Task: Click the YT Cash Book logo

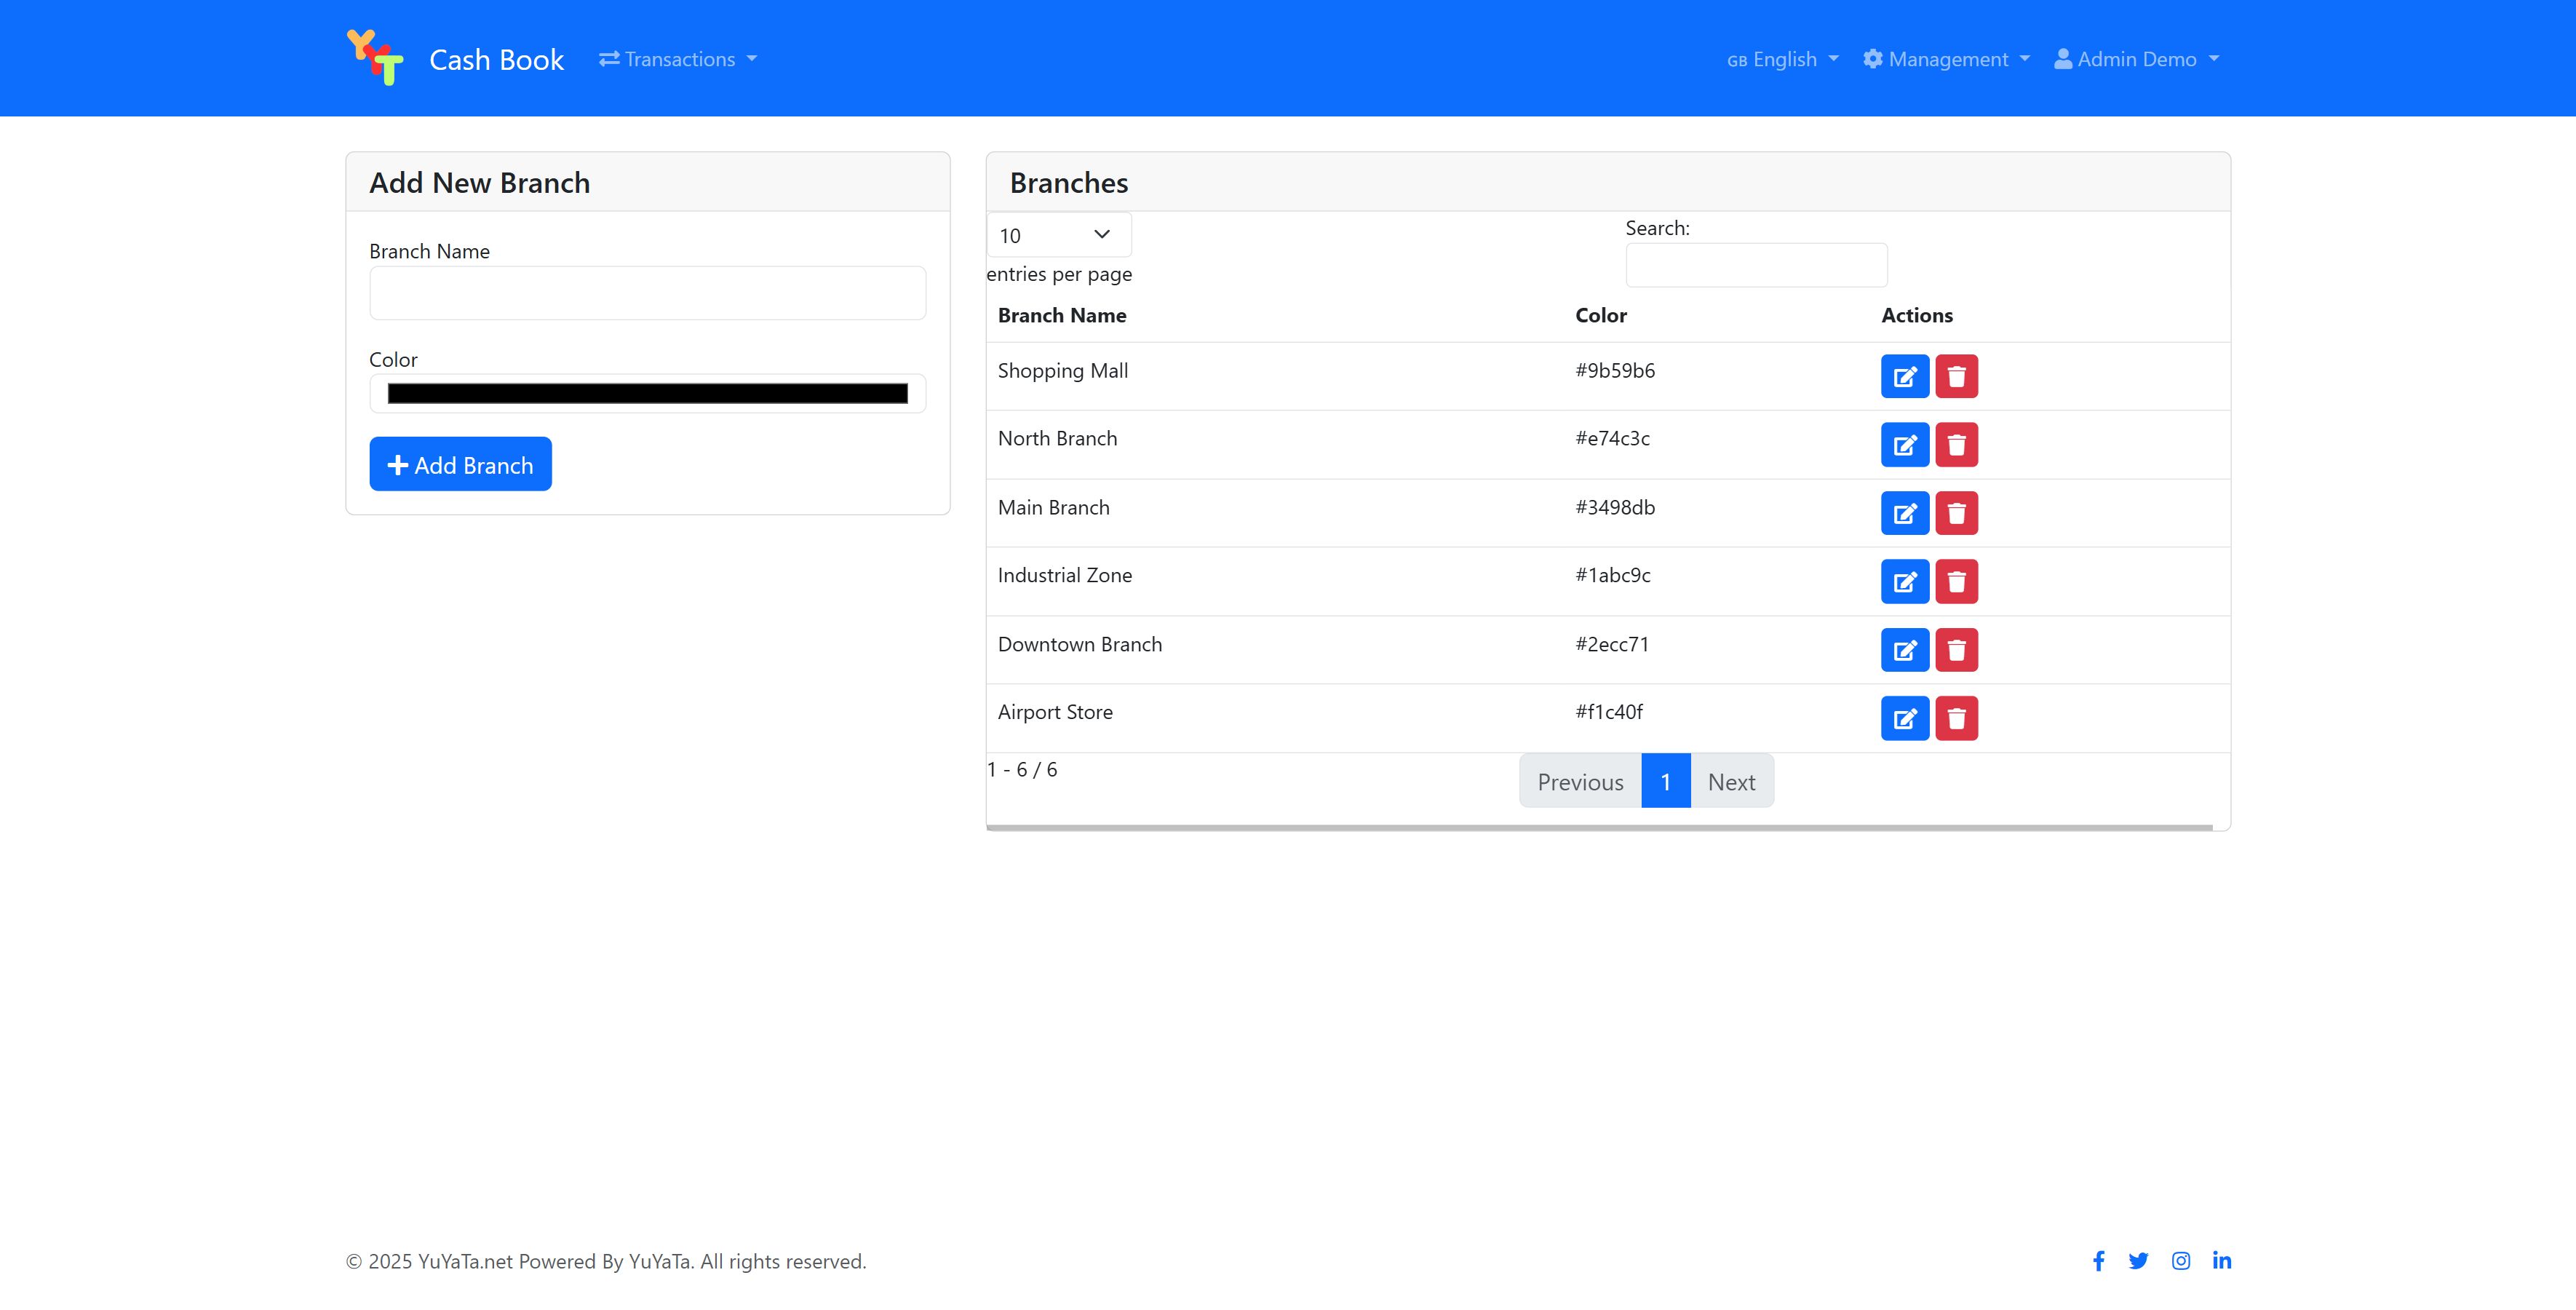Action: click(375, 58)
